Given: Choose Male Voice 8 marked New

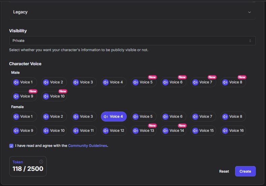Looking at the screenshot, I should coord(234,82).
